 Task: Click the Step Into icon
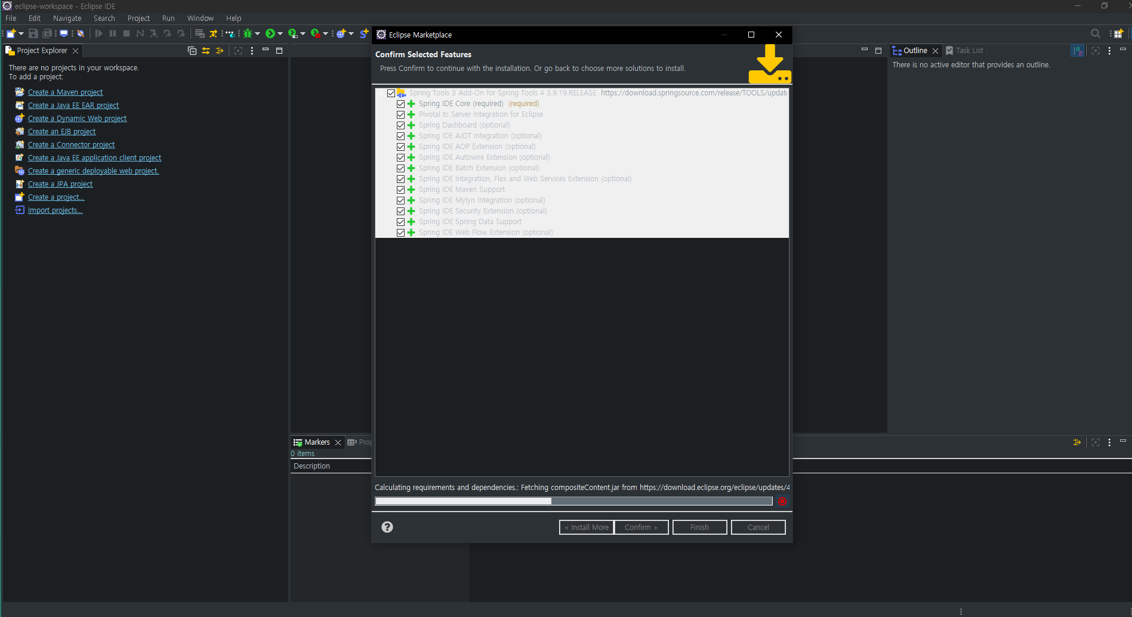point(154,34)
